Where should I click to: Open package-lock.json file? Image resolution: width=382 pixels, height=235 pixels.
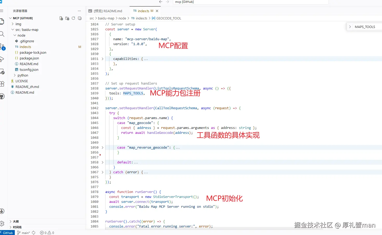(x=33, y=52)
